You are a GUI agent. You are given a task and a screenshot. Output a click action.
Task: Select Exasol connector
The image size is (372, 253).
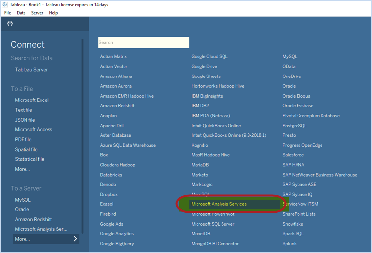tap(107, 204)
